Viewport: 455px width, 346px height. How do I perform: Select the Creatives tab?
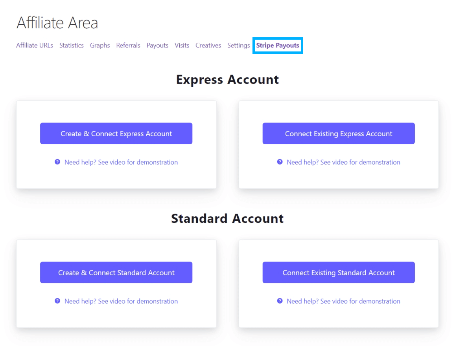(x=208, y=45)
